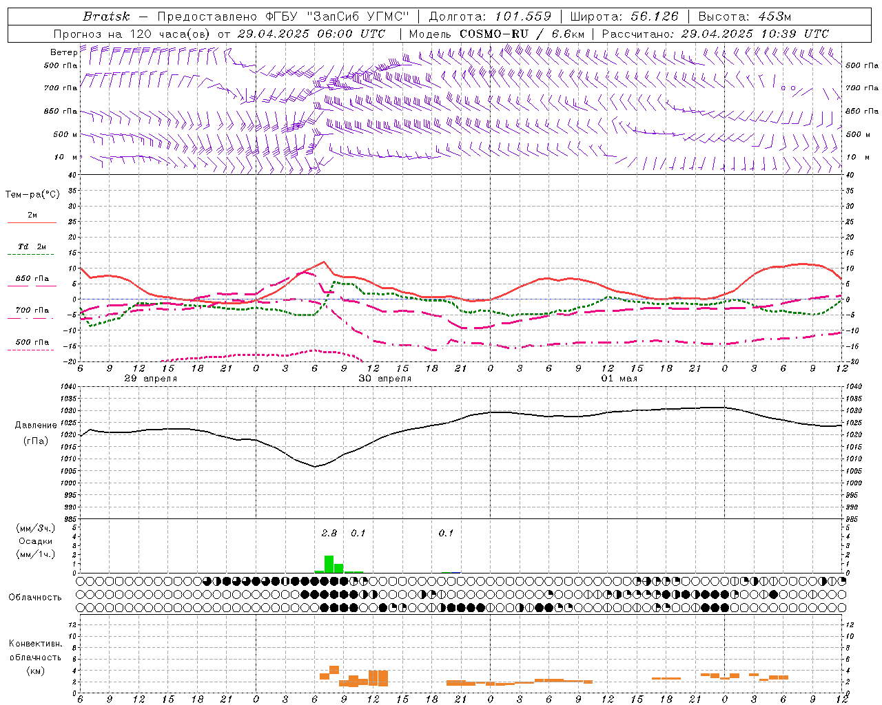This screenshot has height=705, width=882.
Task: Click the red 2м legend line sample
Action: 32,223
